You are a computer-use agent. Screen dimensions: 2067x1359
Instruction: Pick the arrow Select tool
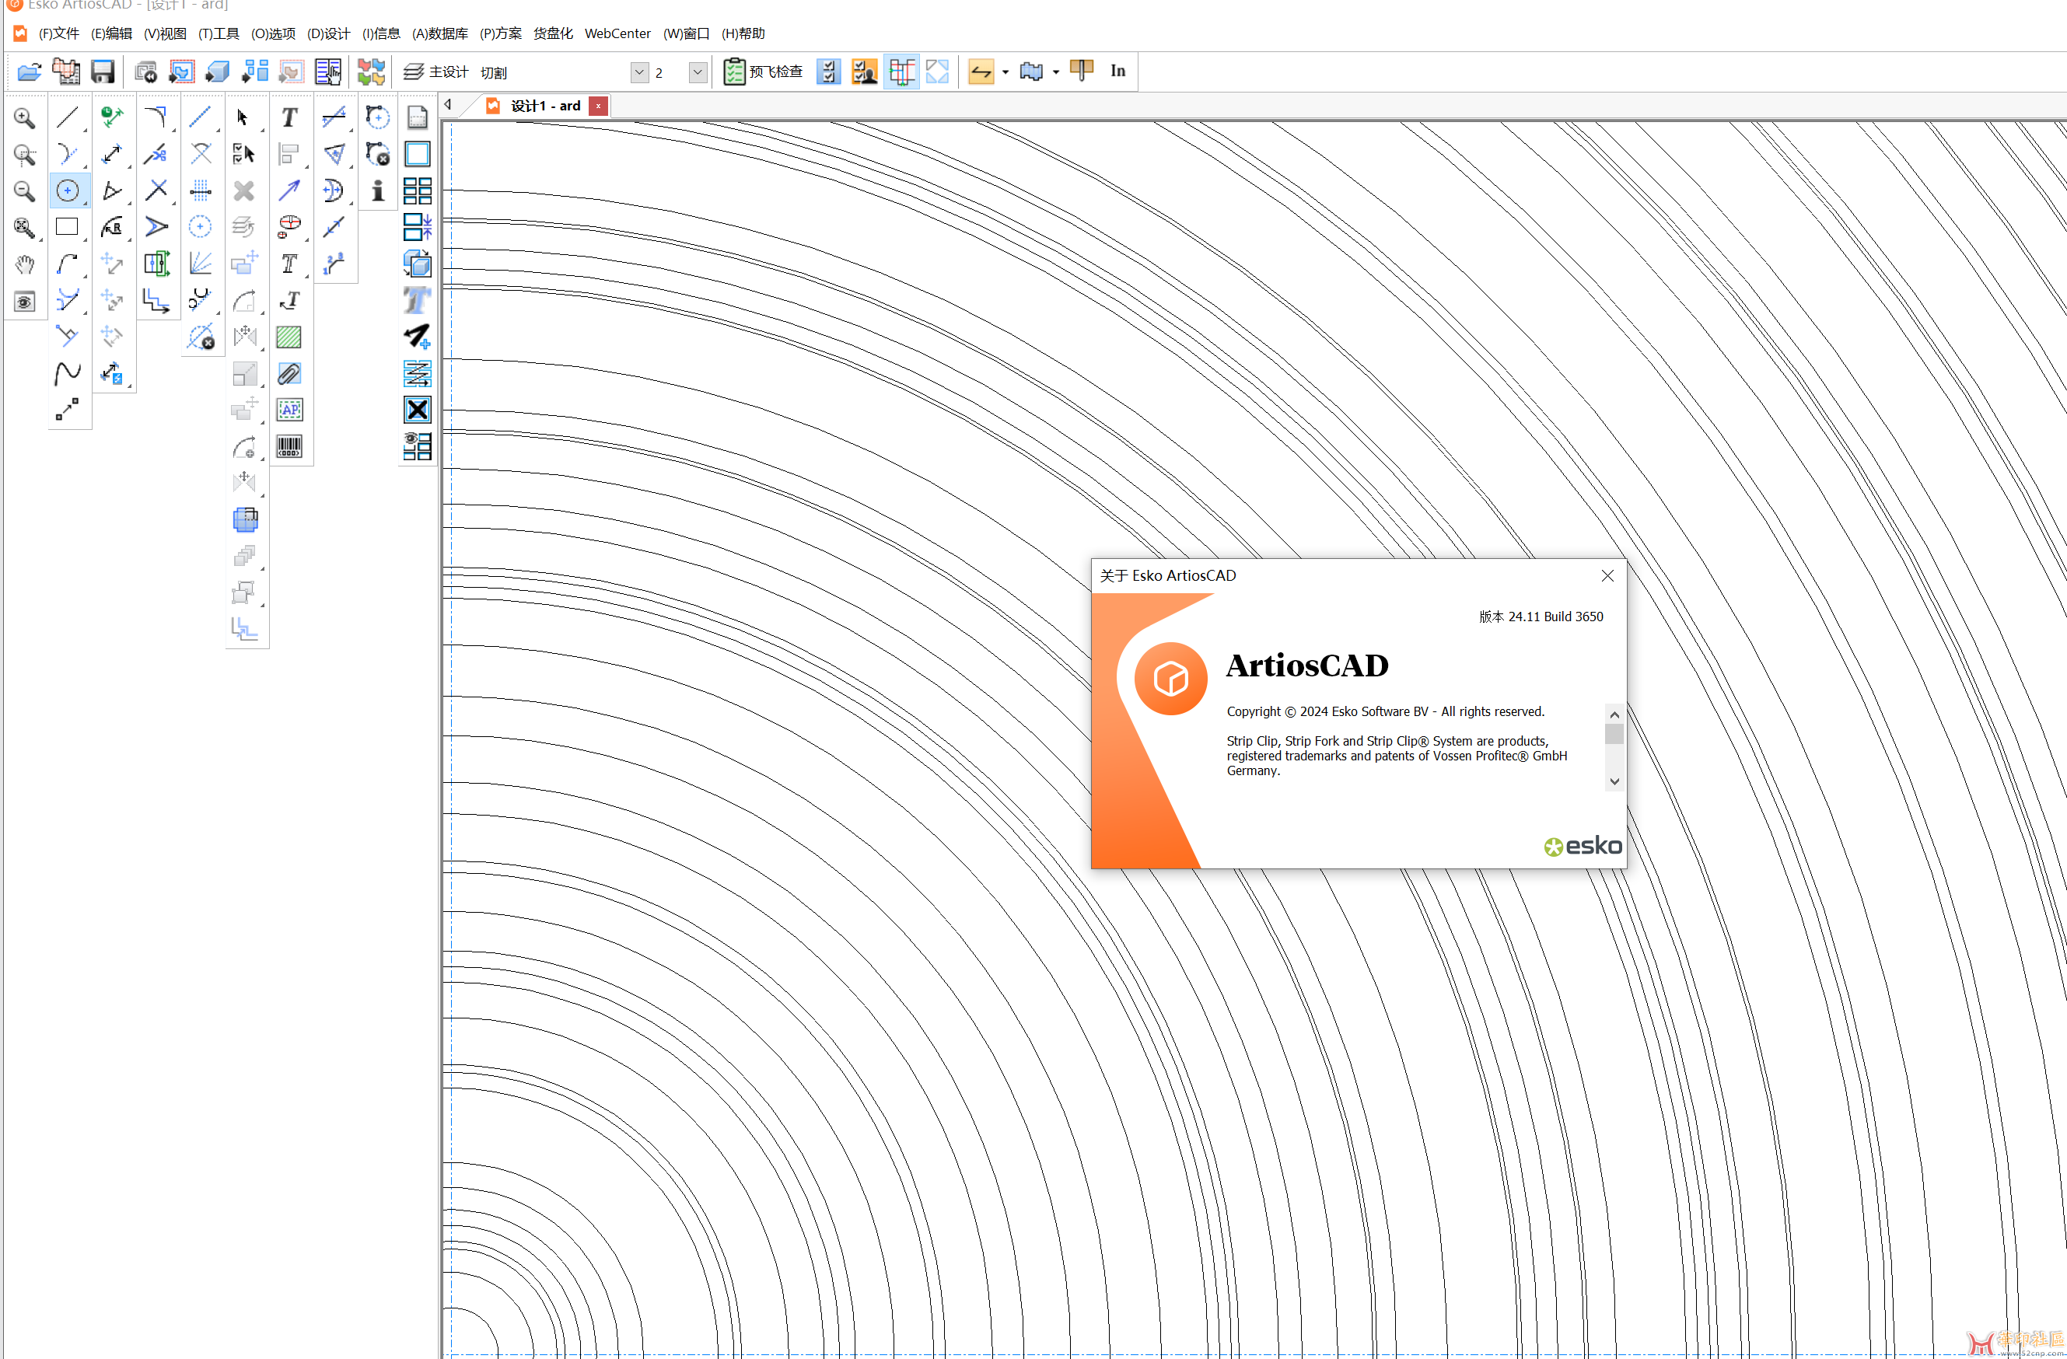click(x=244, y=117)
